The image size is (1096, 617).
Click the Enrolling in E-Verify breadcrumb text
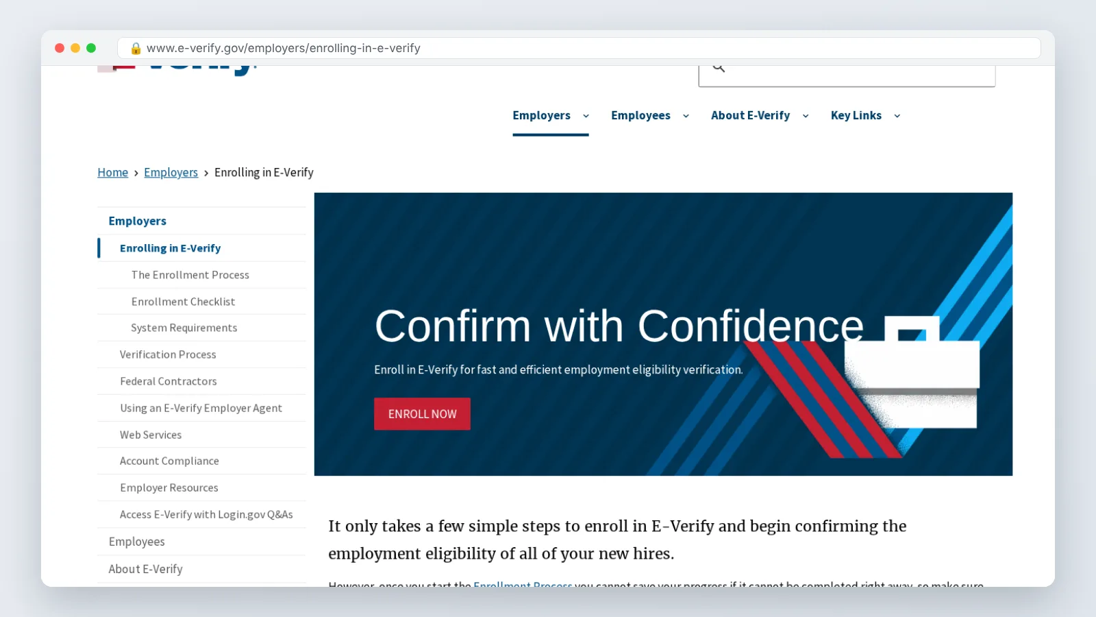tap(264, 172)
